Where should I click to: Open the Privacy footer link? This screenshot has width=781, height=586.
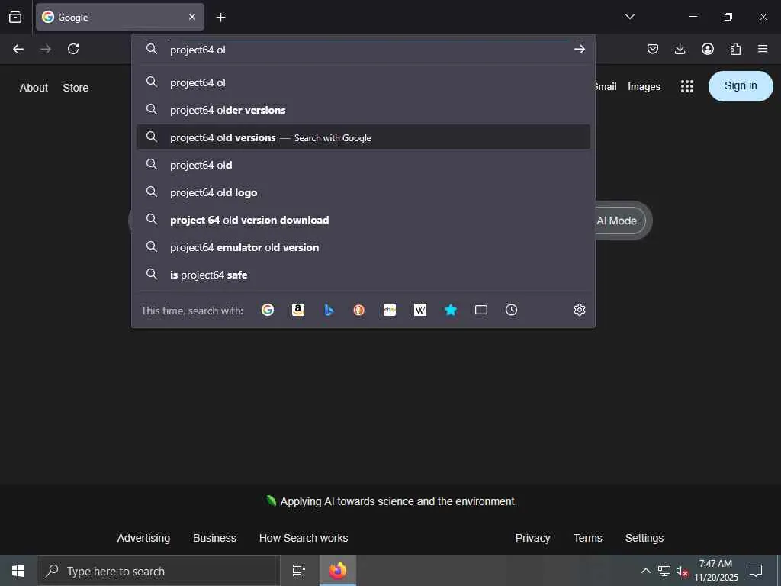532,538
